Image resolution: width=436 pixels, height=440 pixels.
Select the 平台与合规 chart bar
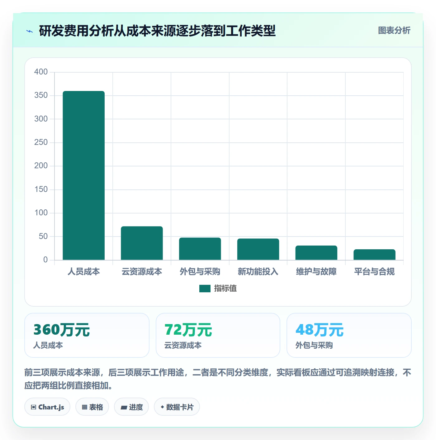click(374, 255)
